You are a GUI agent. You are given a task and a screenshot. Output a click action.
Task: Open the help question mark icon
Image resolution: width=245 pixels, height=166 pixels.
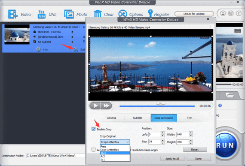coord(239,13)
